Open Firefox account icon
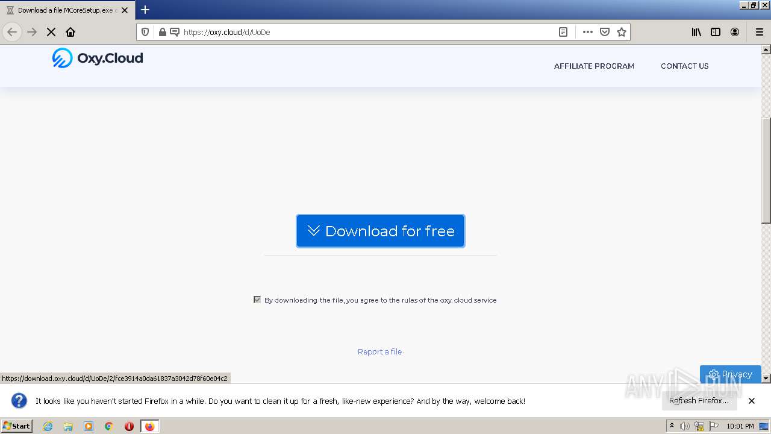The image size is (771, 434). click(x=735, y=32)
